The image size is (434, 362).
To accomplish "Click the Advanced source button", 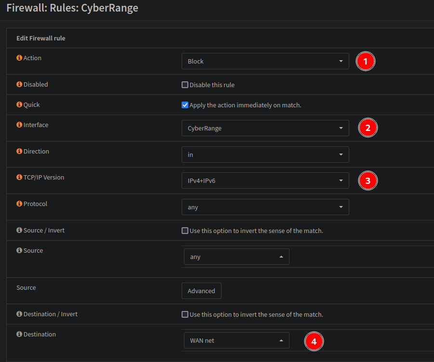I will coord(201,291).
